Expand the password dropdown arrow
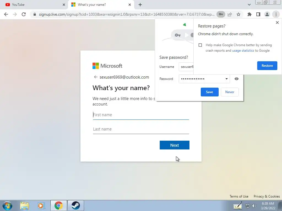 [226, 79]
